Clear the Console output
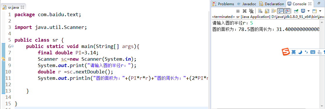 260,11
